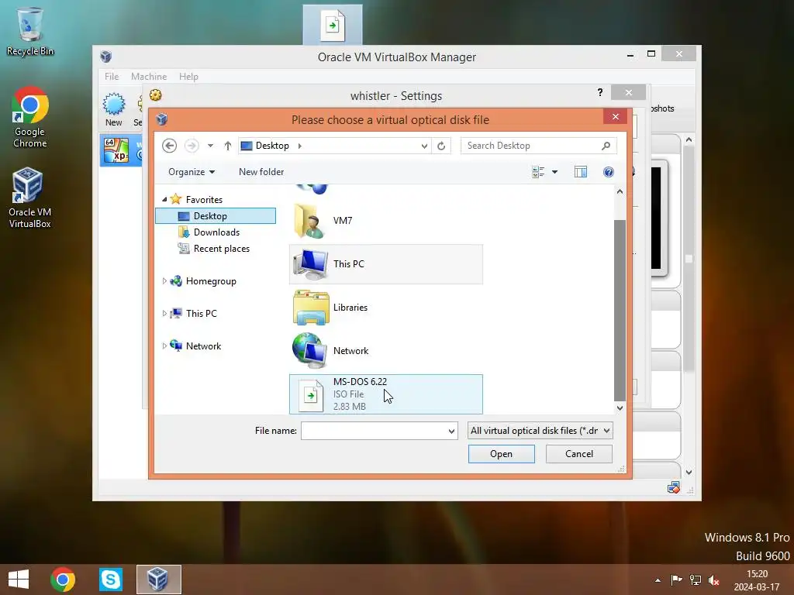Click the muted volume tray icon
This screenshot has height=595, width=794.
click(x=714, y=580)
